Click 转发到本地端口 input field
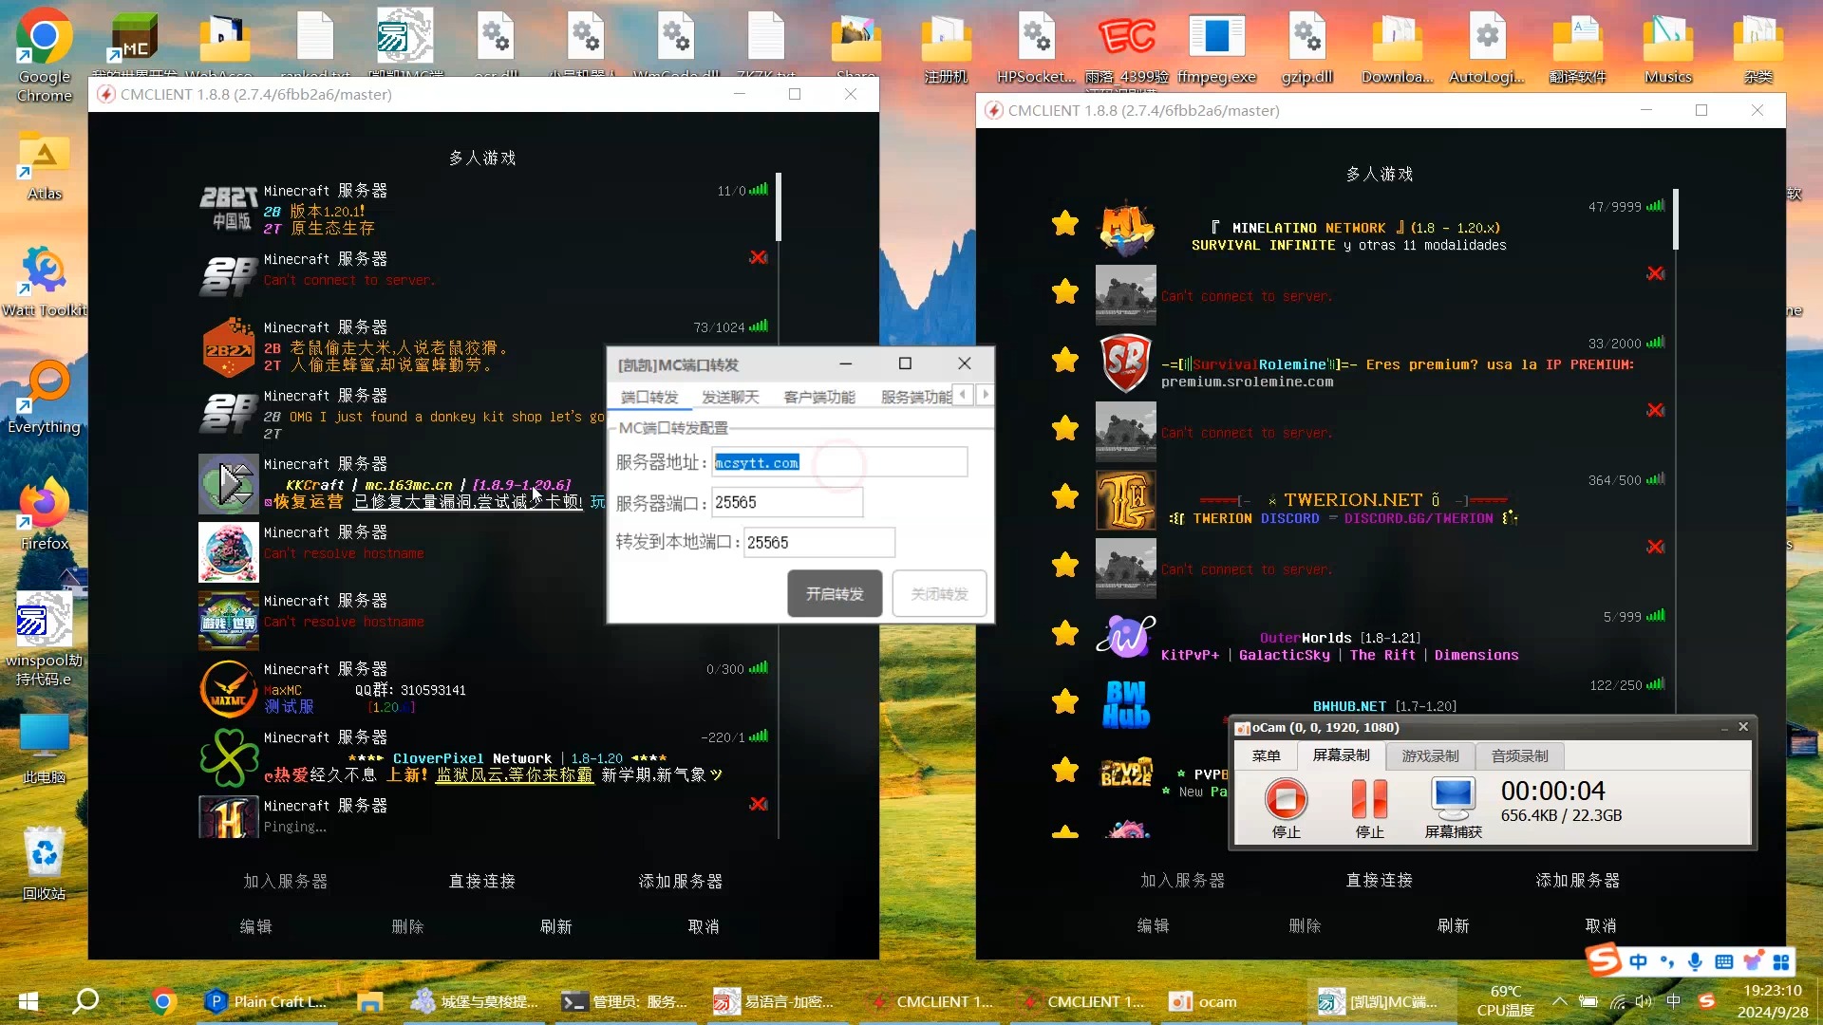 click(x=819, y=542)
